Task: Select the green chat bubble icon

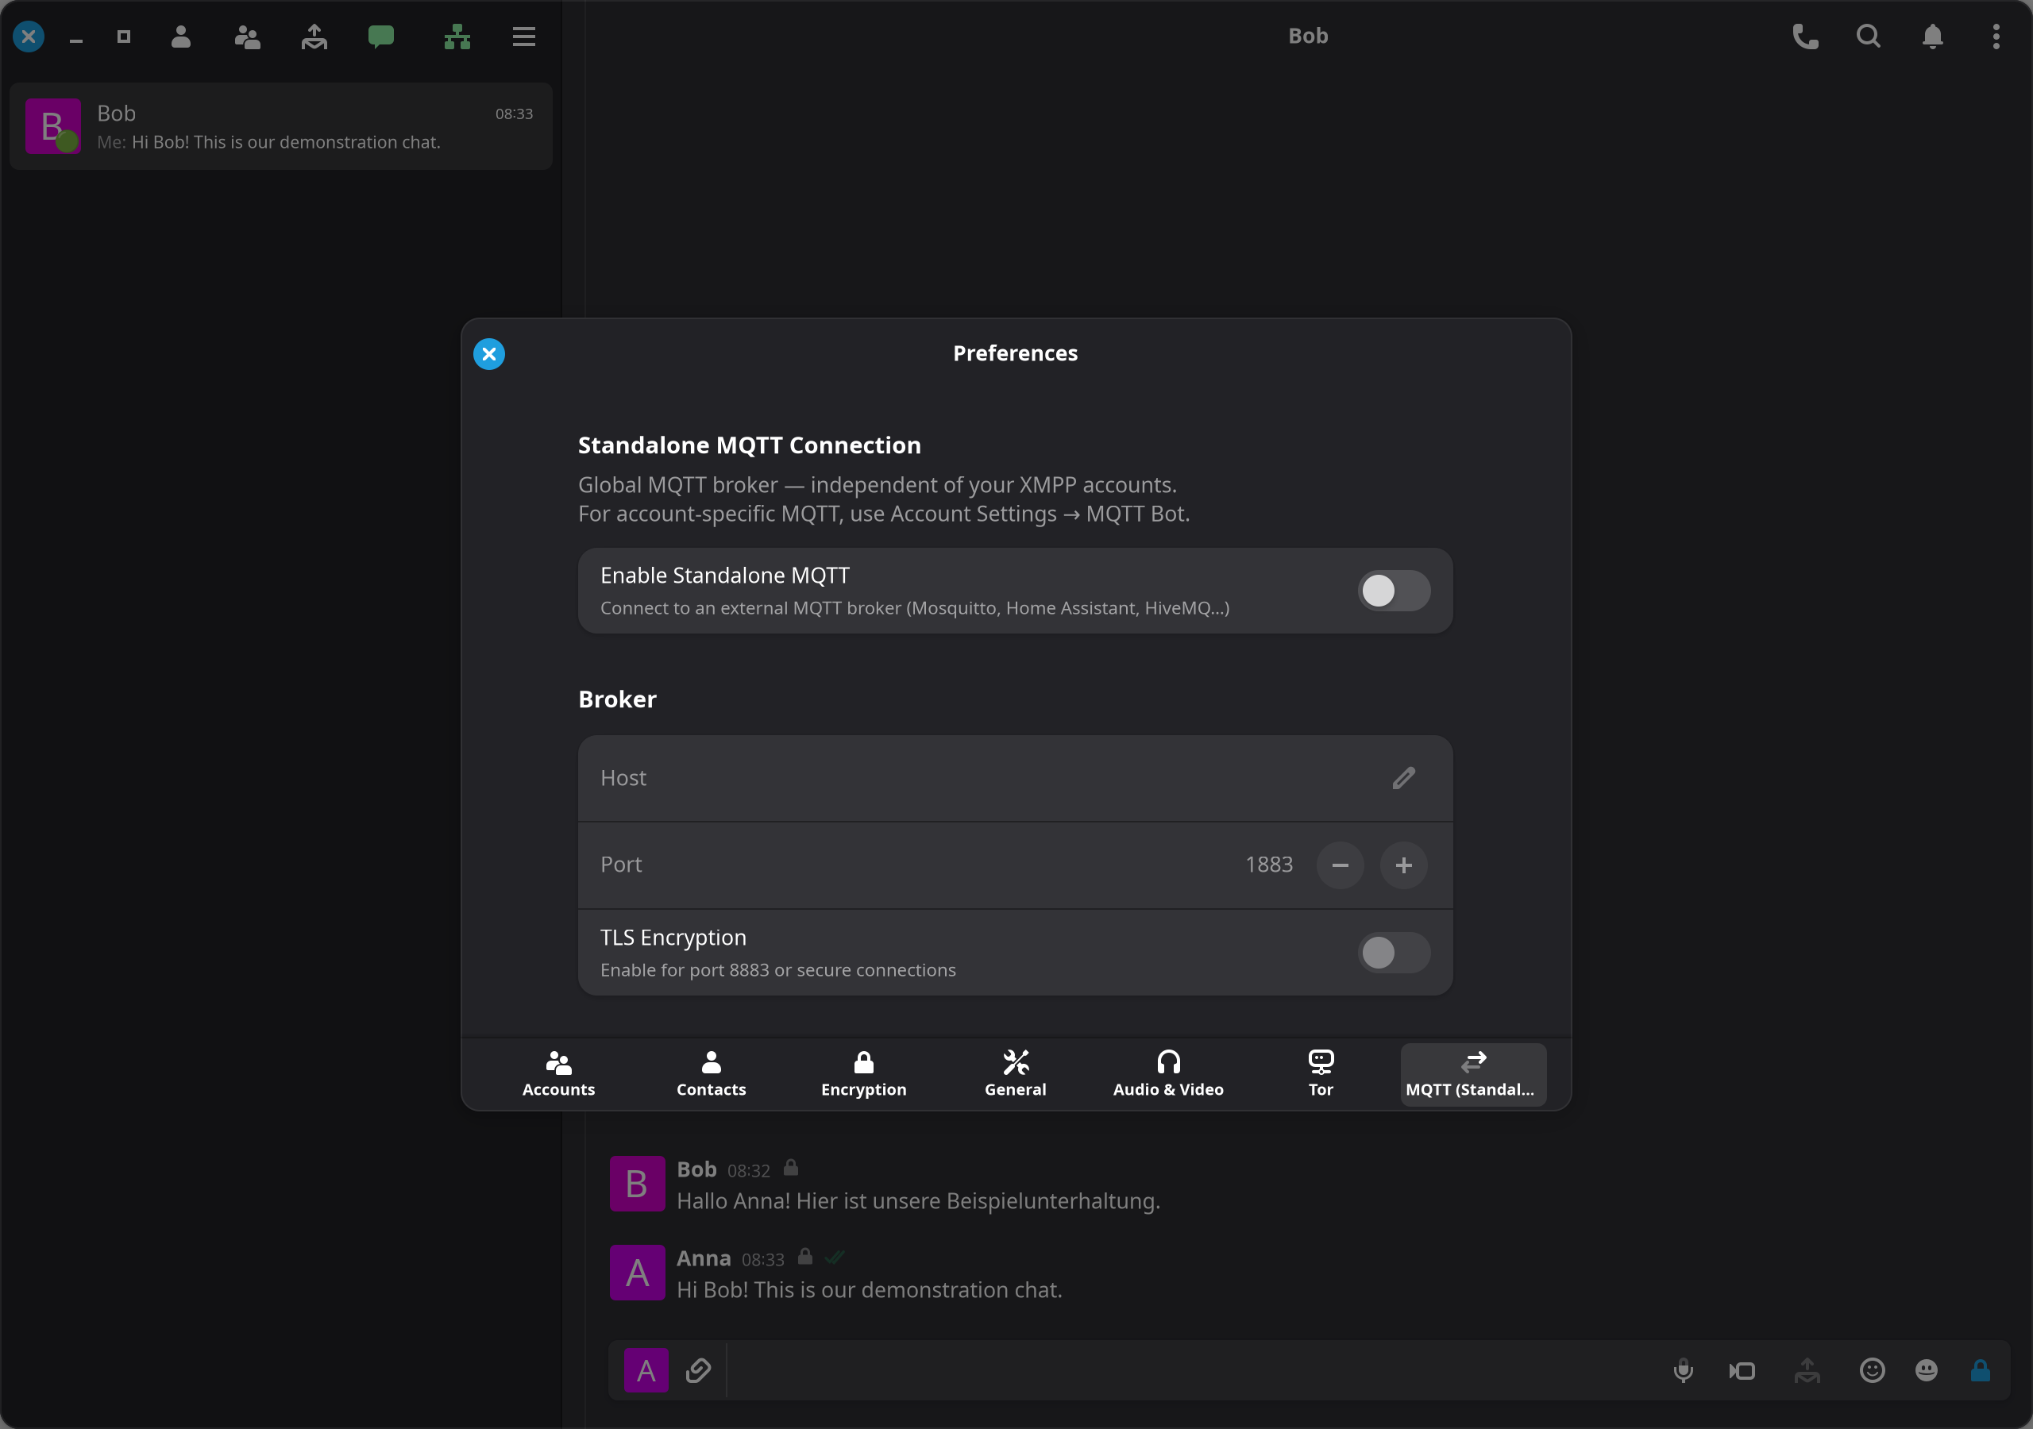Action: point(380,37)
